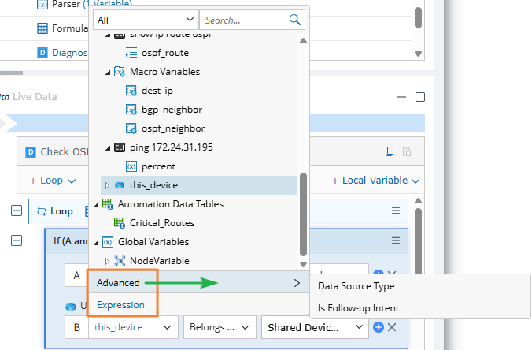
Task: Choose Data Source Type option
Action: pos(356,286)
